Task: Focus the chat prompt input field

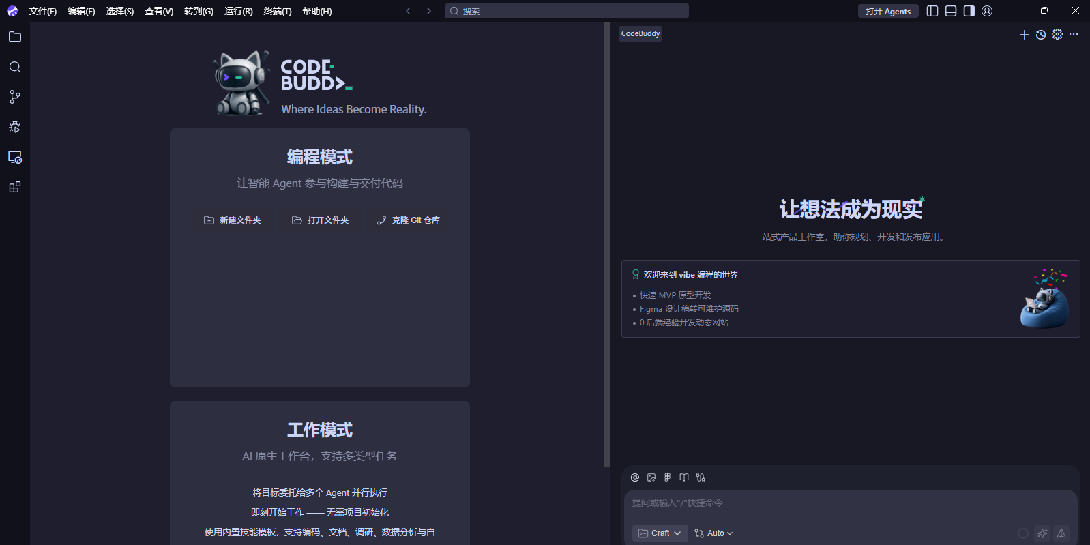Action: pyautogui.click(x=851, y=503)
